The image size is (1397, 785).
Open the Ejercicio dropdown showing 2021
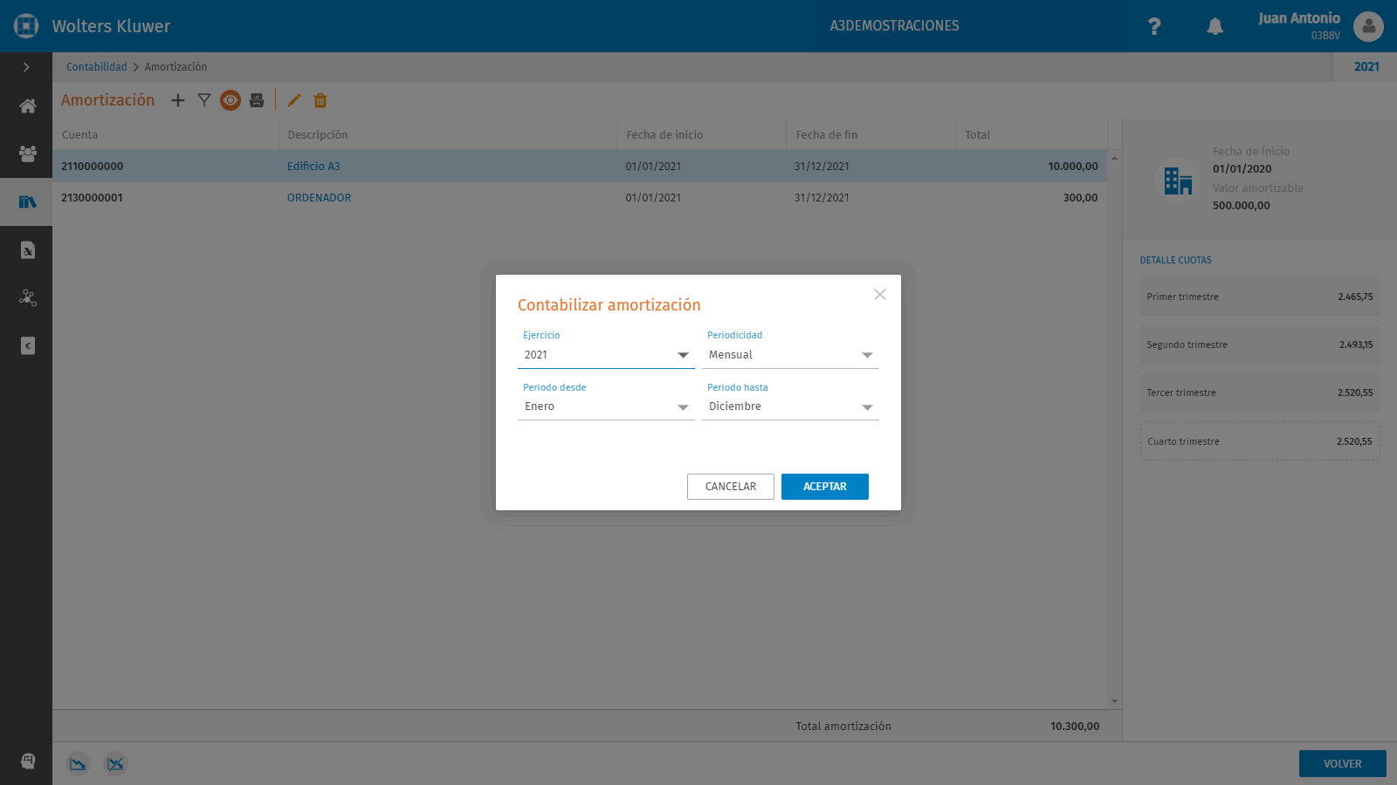[606, 355]
